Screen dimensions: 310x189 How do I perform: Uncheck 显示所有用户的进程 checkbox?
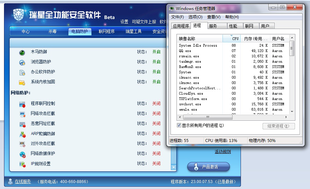pos(179,125)
